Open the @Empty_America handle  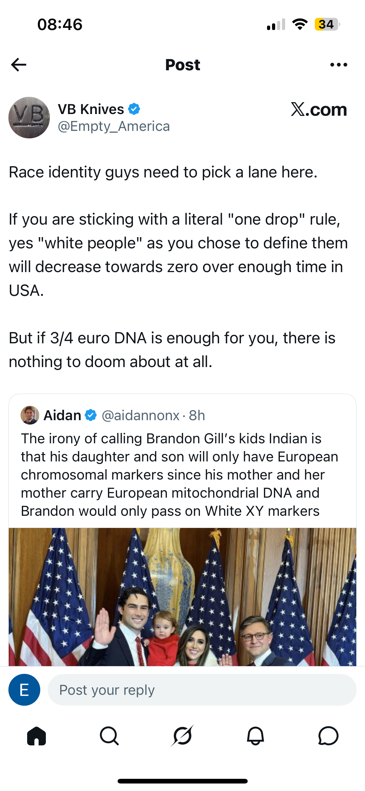114,126
